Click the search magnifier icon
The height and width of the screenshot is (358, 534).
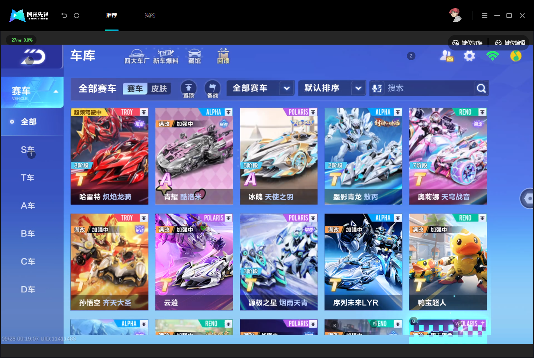click(481, 89)
